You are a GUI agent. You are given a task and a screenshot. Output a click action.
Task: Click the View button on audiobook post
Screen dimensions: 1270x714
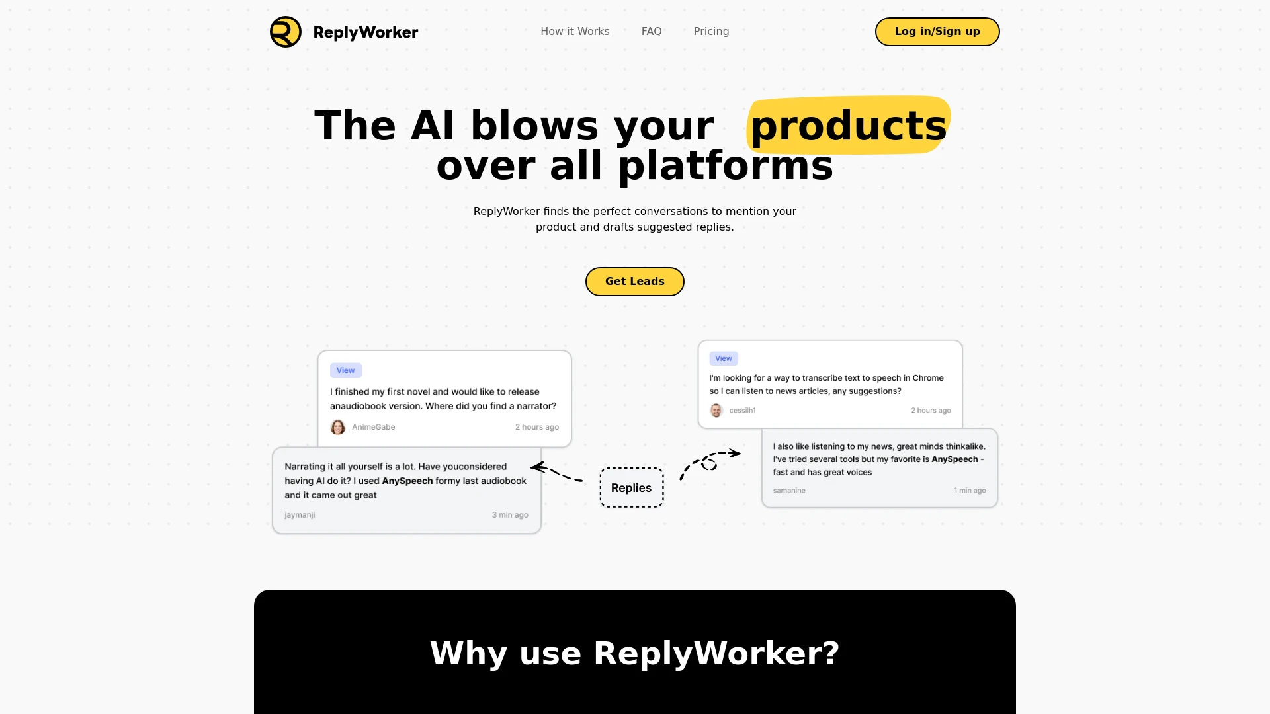[345, 370]
